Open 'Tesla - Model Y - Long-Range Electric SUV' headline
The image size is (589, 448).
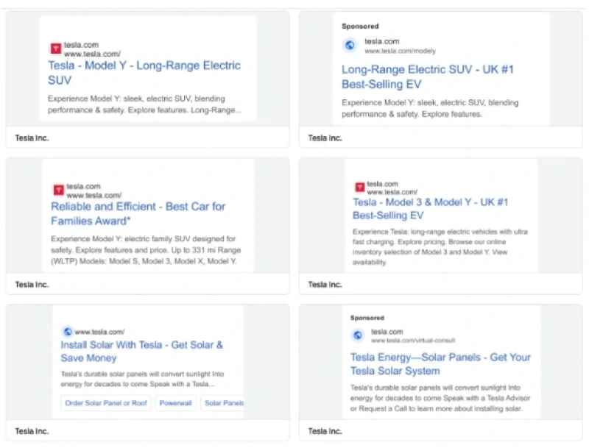(144, 72)
